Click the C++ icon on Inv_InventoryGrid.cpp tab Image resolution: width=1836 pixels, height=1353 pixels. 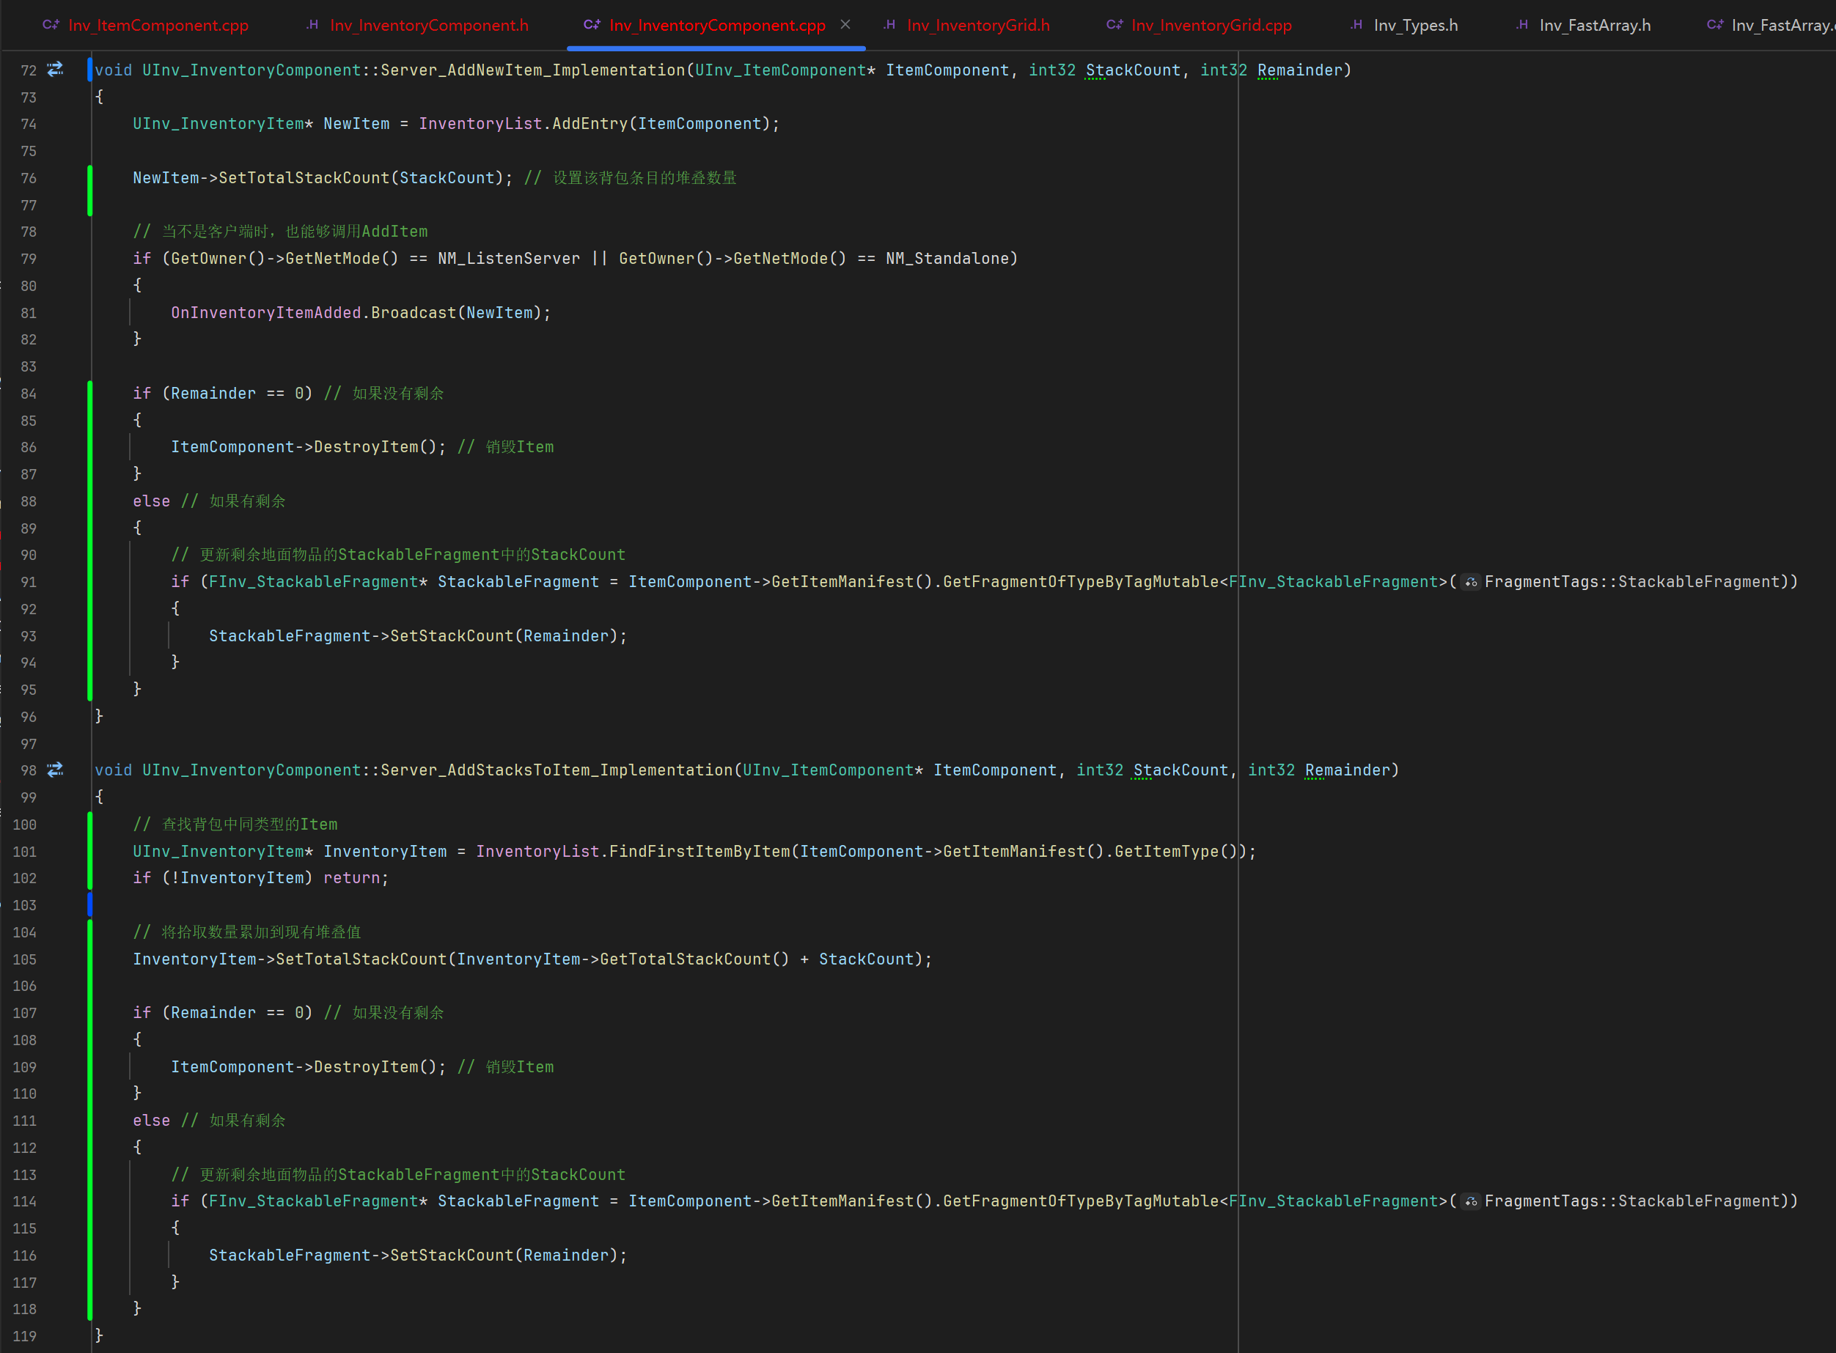tap(1115, 26)
